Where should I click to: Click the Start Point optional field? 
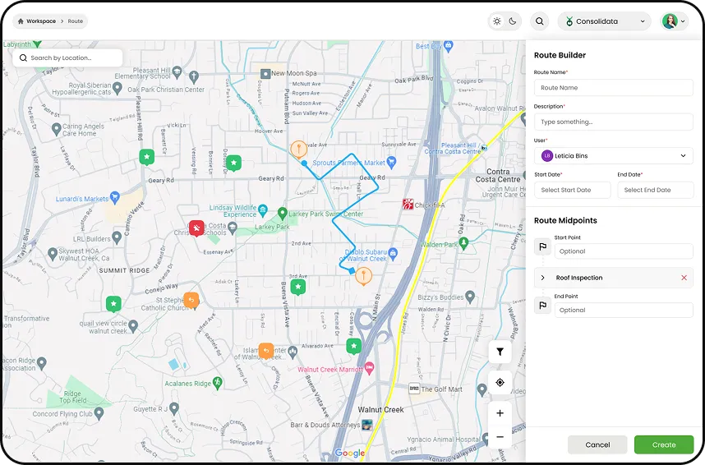624,251
